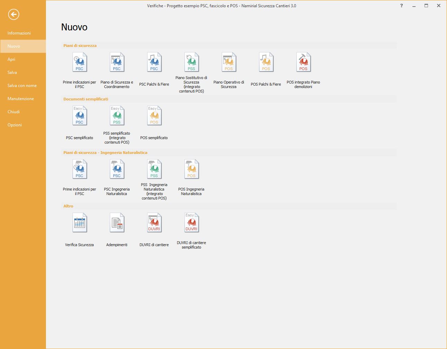Select DUVRI di cantiere semplificato icon
The width and height of the screenshot is (447, 349).
tap(191, 223)
